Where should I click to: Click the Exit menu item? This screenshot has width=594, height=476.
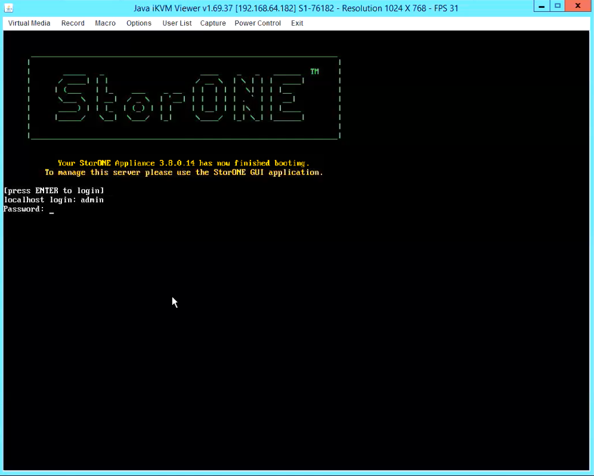[297, 23]
